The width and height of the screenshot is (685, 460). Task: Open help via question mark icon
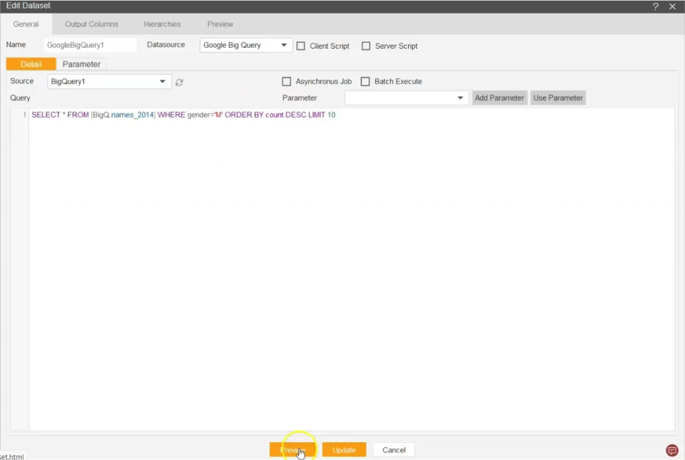pyautogui.click(x=655, y=7)
